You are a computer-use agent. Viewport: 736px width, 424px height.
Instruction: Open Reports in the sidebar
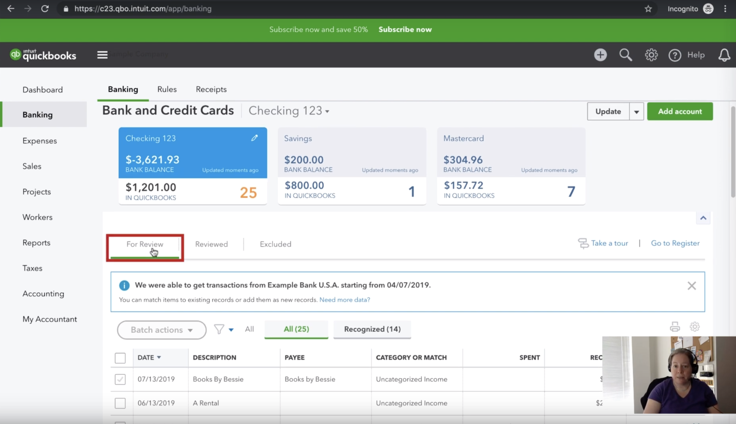point(36,243)
